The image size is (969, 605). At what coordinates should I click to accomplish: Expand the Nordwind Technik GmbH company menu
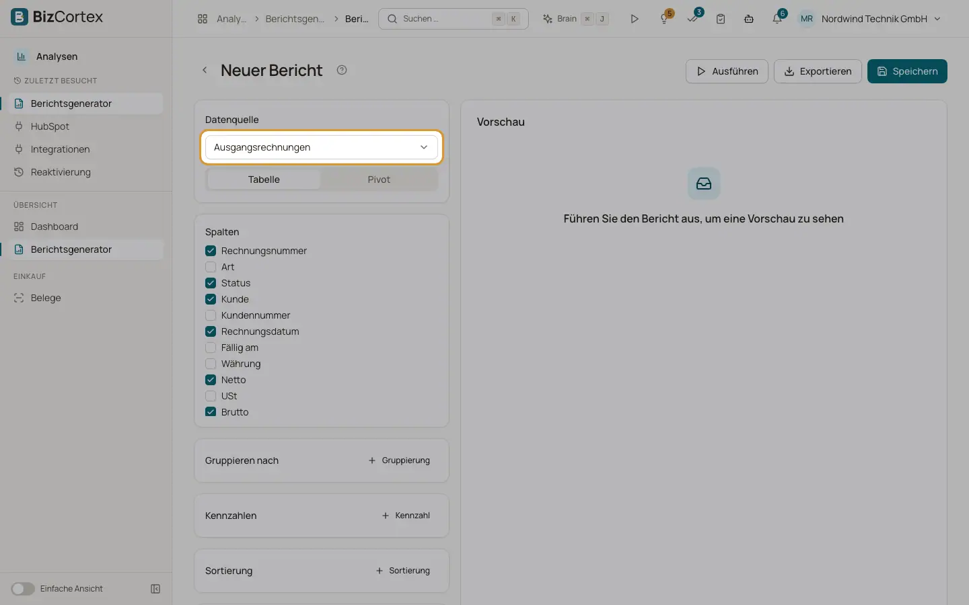coord(881,19)
